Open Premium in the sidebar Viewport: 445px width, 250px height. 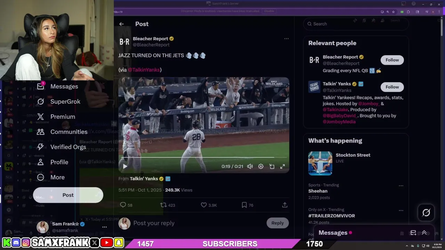[56, 117]
